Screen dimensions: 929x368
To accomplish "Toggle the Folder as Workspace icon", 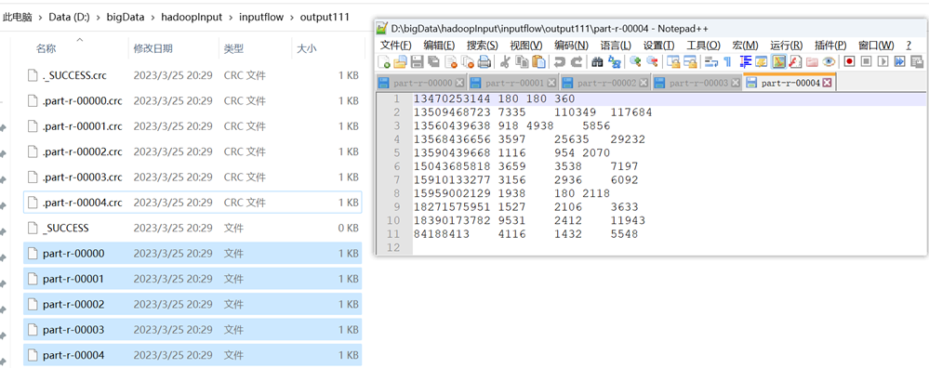I will pos(812,61).
